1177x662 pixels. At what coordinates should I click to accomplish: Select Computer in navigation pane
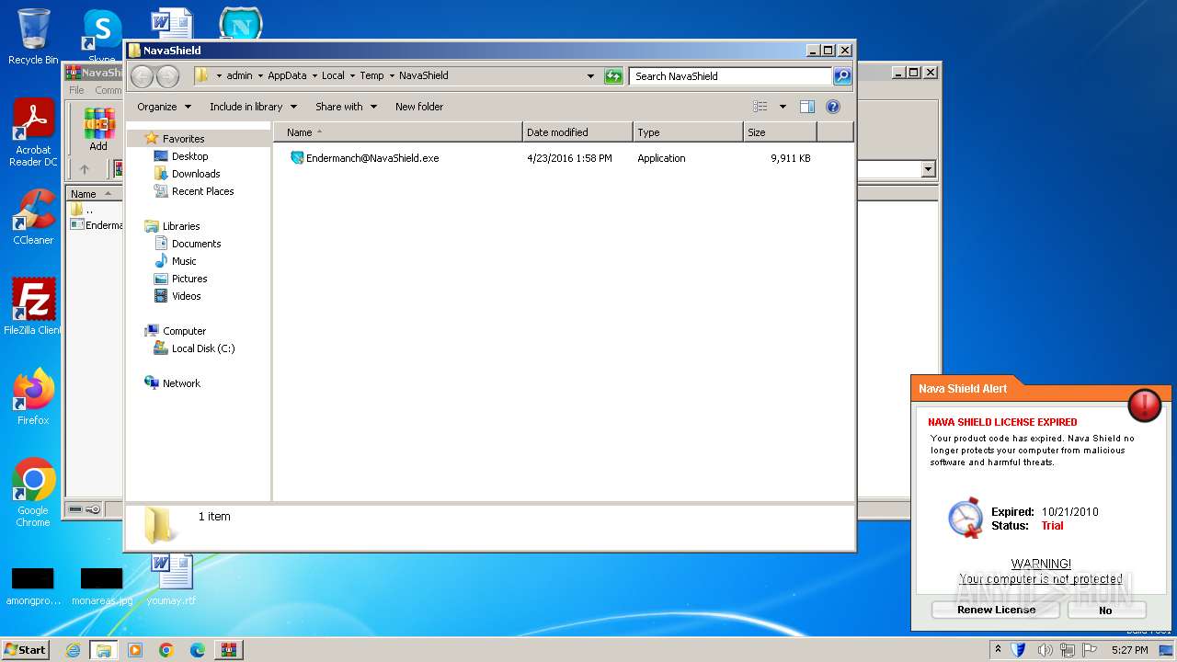(x=184, y=331)
